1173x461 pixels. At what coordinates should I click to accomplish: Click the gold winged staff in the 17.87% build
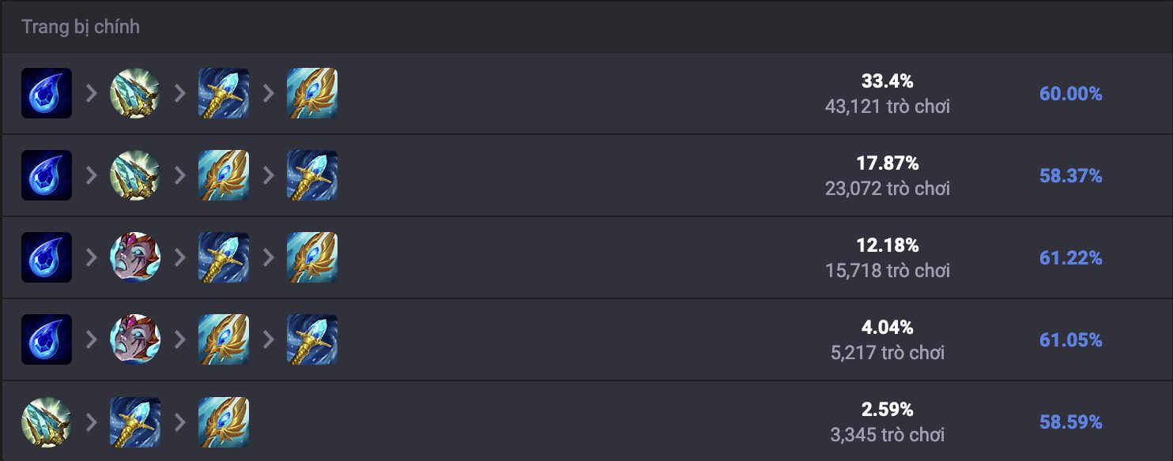point(224,175)
